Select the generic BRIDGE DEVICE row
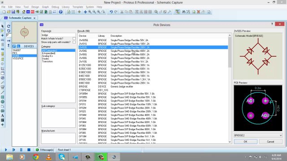 (x=153, y=86)
